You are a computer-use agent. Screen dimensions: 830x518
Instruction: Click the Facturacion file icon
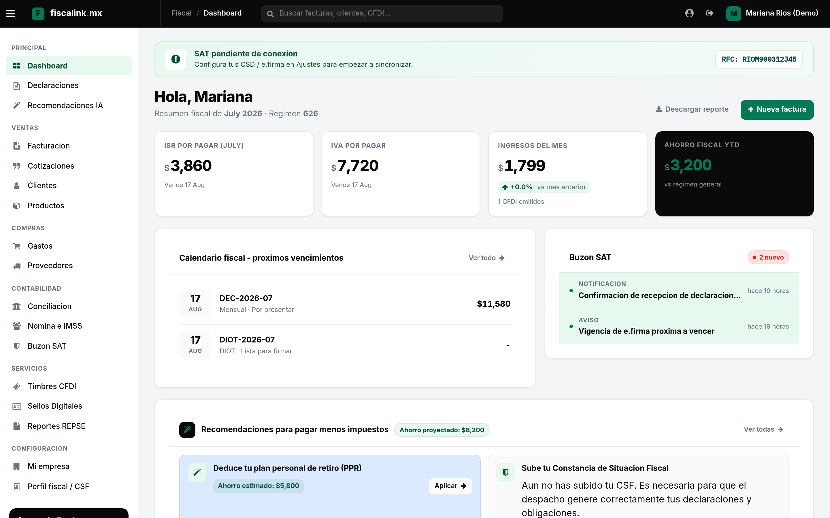click(16, 146)
